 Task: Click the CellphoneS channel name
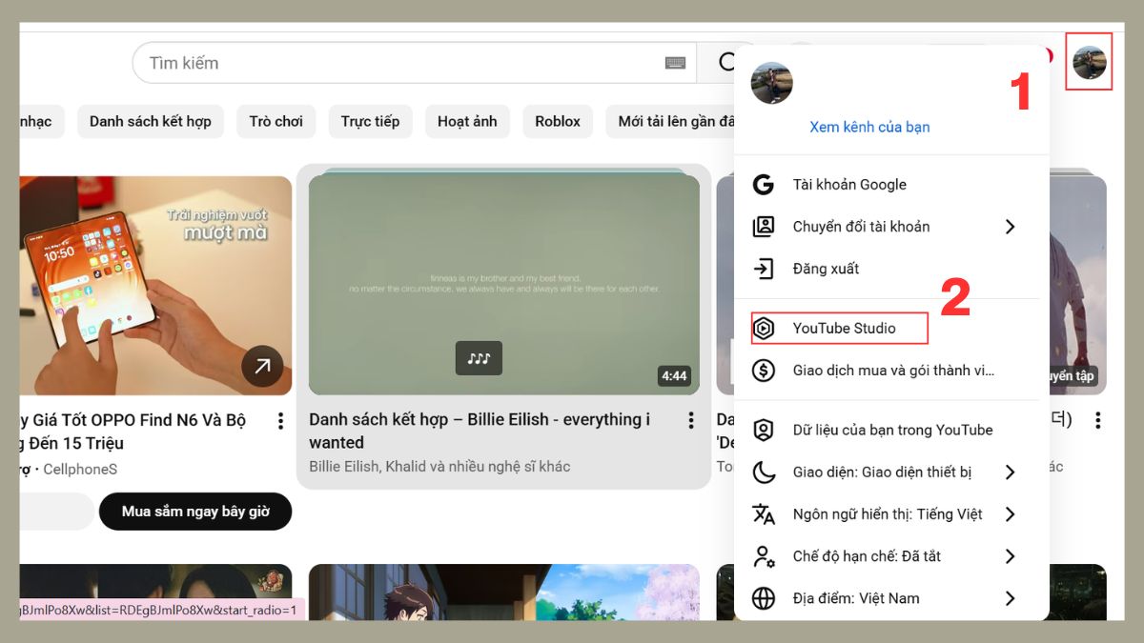[80, 469]
